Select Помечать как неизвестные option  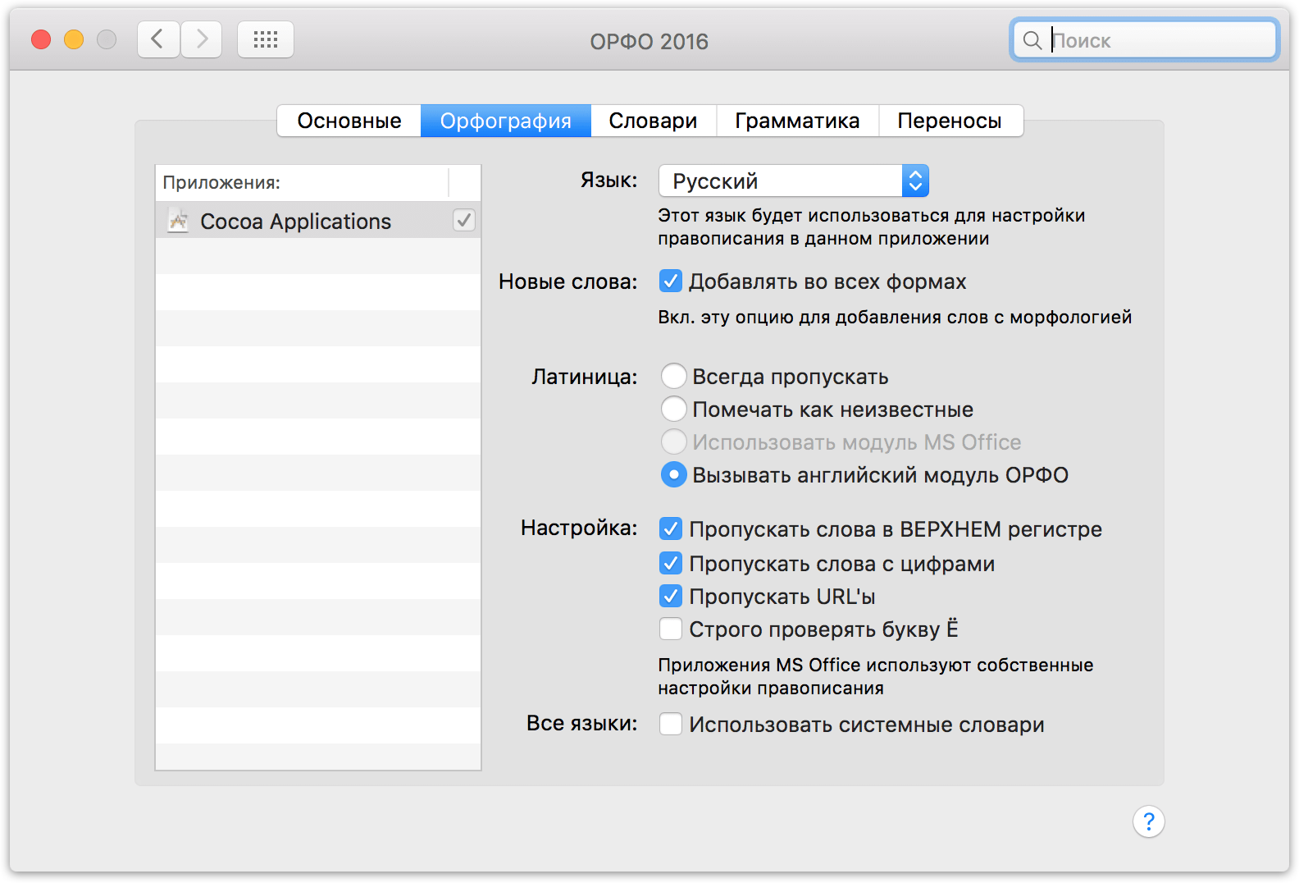pos(673,409)
